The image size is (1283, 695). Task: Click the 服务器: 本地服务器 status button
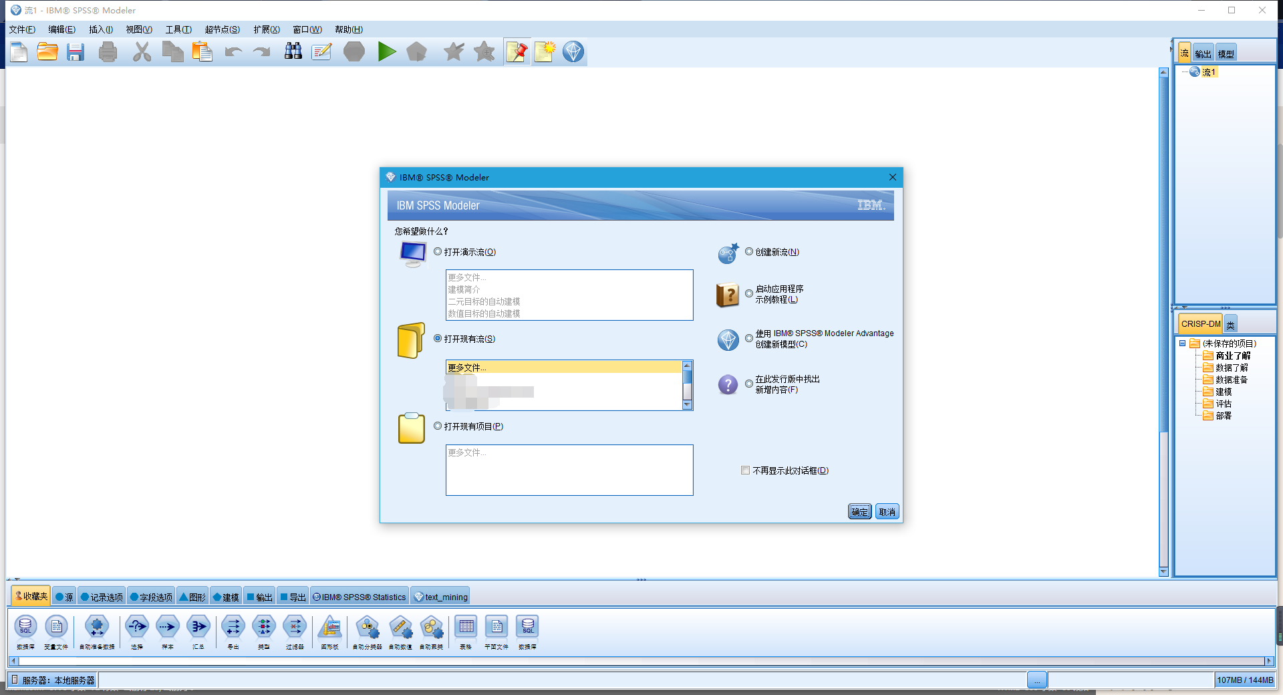pos(53,680)
